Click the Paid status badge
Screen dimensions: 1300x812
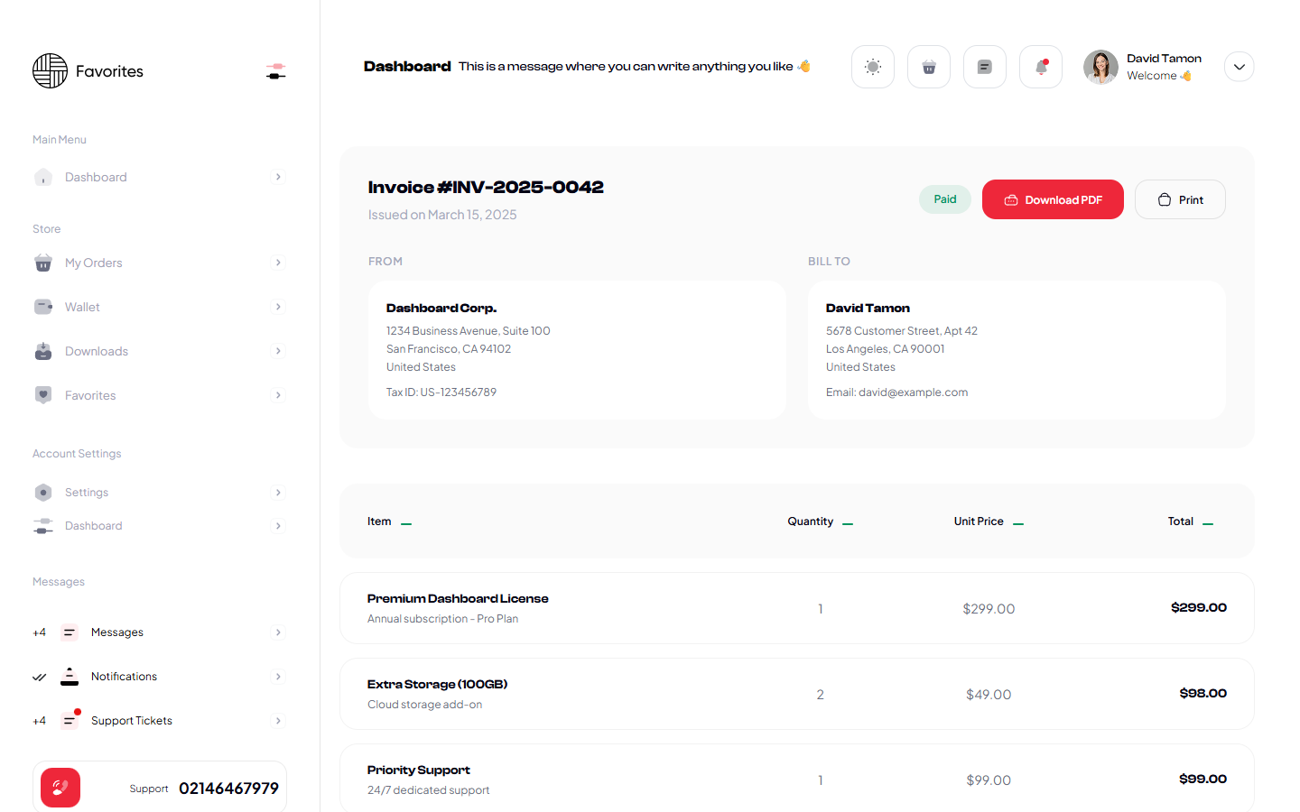[x=944, y=198]
